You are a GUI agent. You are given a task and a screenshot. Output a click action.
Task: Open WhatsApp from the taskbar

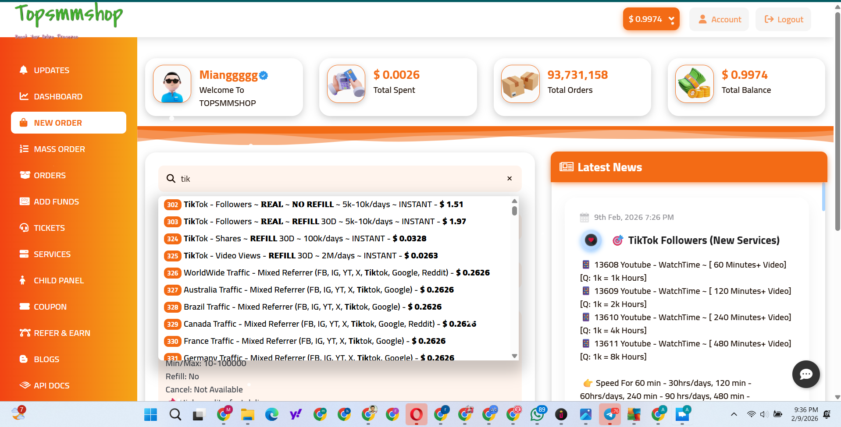[x=537, y=414]
